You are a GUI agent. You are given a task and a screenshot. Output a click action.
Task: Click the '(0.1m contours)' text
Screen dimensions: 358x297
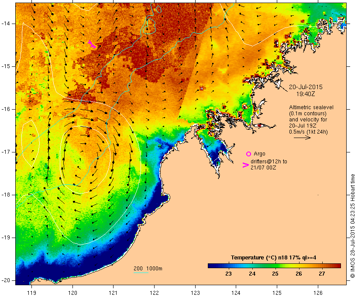tap(308, 114)
